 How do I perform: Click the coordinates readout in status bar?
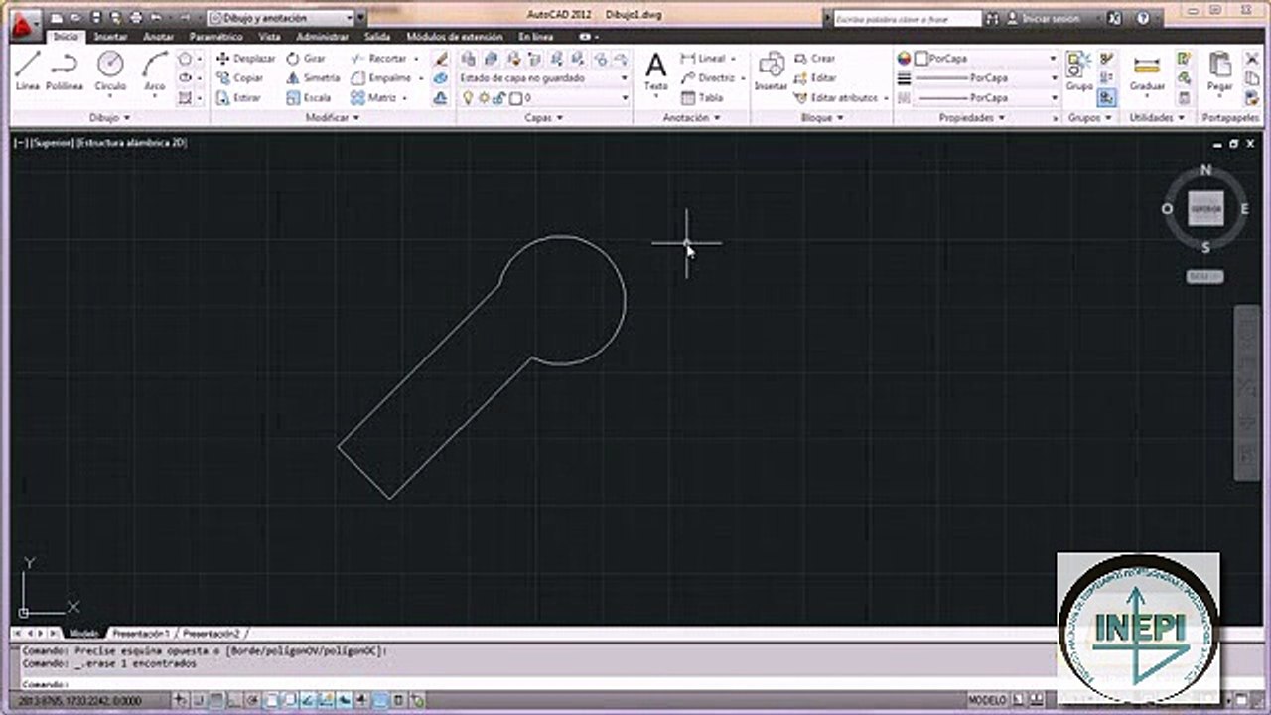(79, 701)
